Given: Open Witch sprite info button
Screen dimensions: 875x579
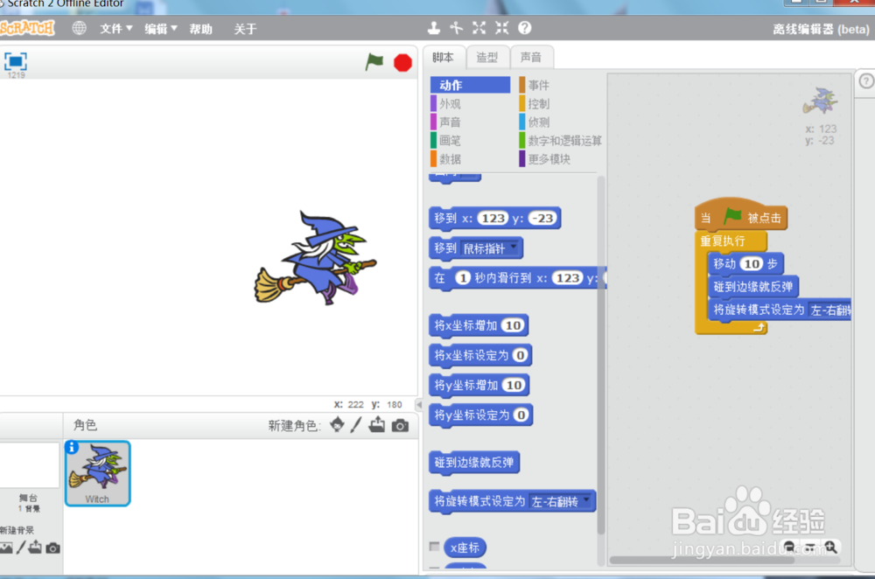Looking at the screenshot, I should click(72, 447).
